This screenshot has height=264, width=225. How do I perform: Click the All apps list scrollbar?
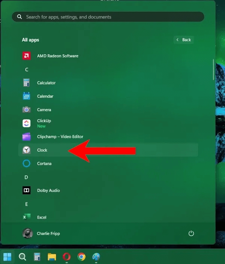pyautogui.click(x=213, y=69)
